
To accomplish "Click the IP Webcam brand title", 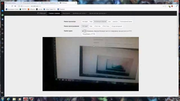I will pyautogui.click(x=41, y=13).
